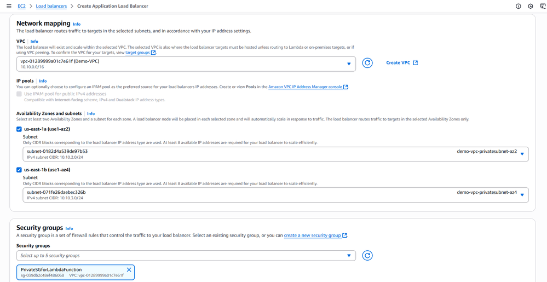The image size is (547, 282).
Task: Click the settings icon in top-right header
Action: click(531, 6)
